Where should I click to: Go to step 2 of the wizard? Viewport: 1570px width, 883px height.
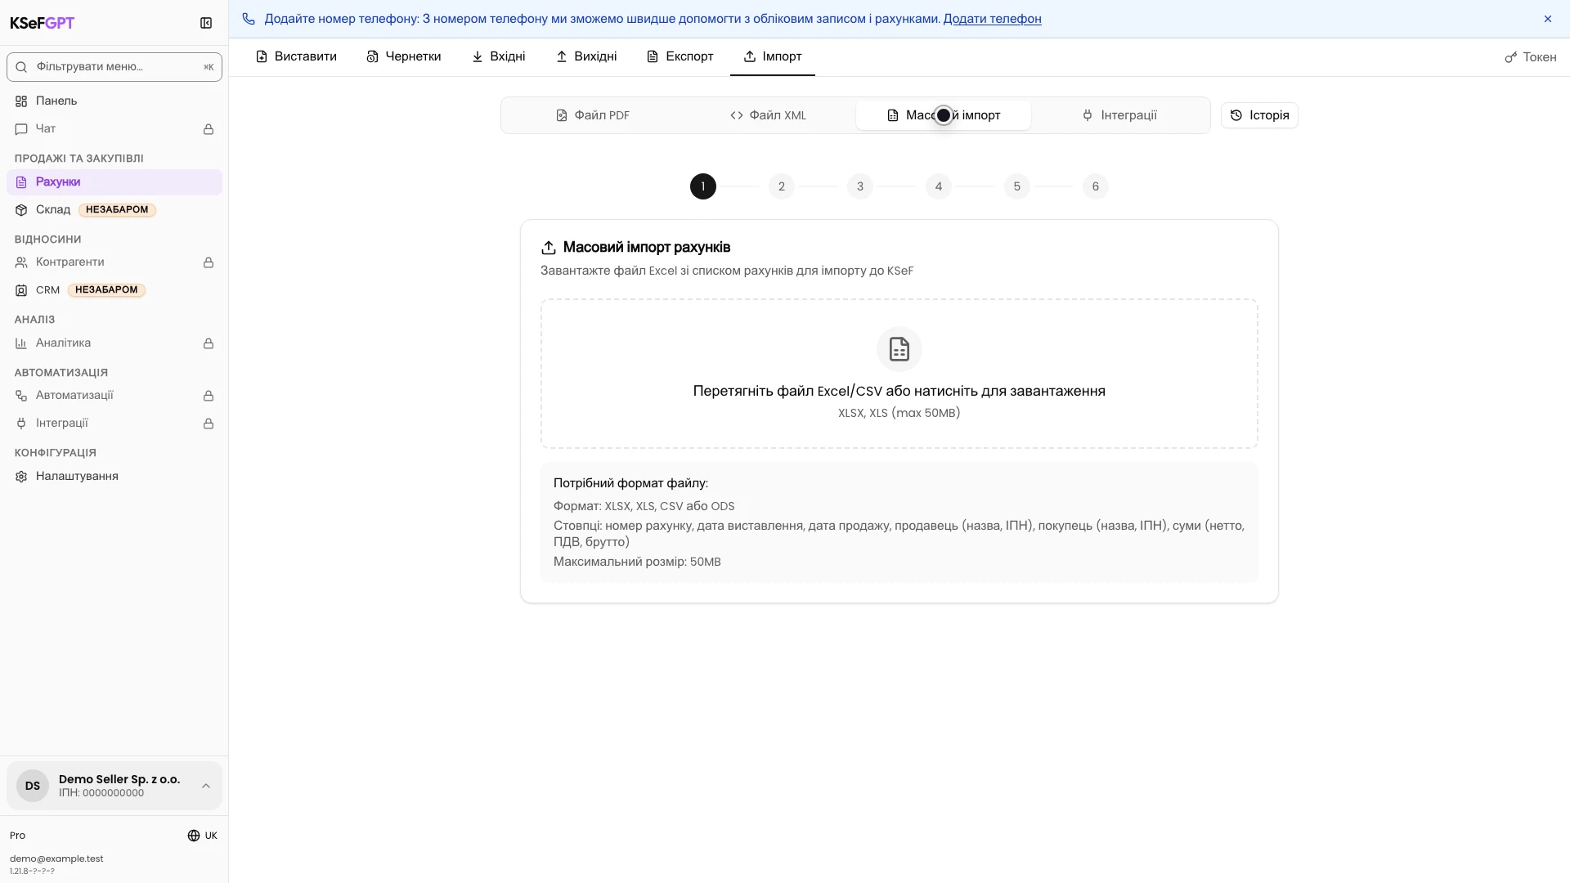pyautogui.click(x=782, y=186)
